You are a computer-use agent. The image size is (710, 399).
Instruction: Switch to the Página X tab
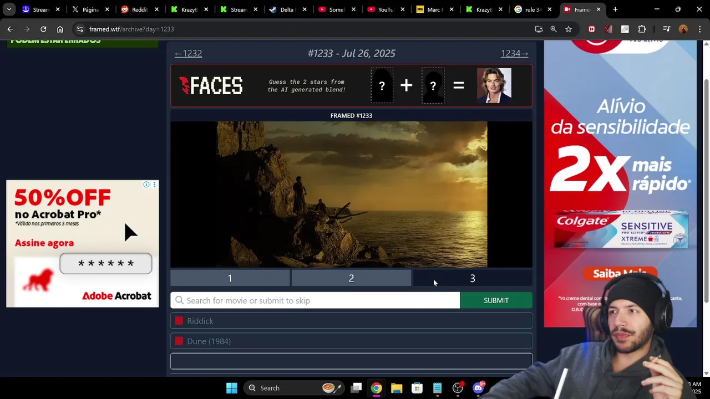(90, 9)
